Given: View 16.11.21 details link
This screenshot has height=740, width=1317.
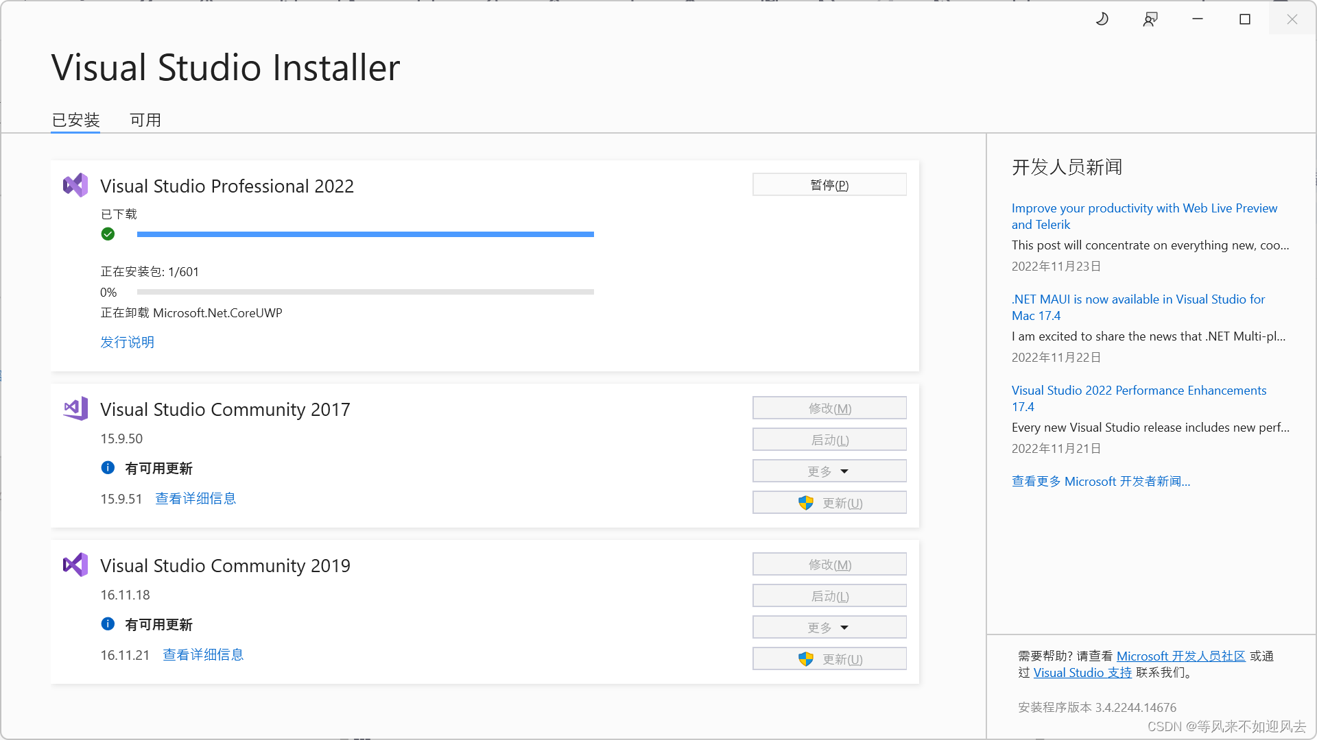Looking at the screenshot, I should pos(203,654).
